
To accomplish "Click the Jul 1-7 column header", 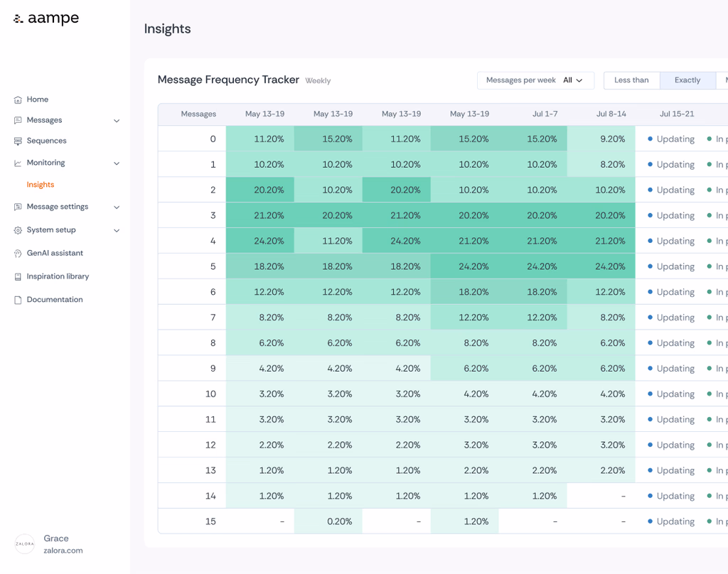I will [545, 114].
